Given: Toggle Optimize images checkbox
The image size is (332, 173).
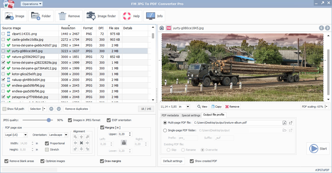Looking at the screenshot, I should pos(42,161).
